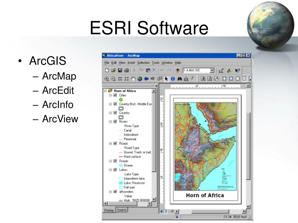
Task: Select the Zoom In magnifier tool
Action: click(107, 79)
